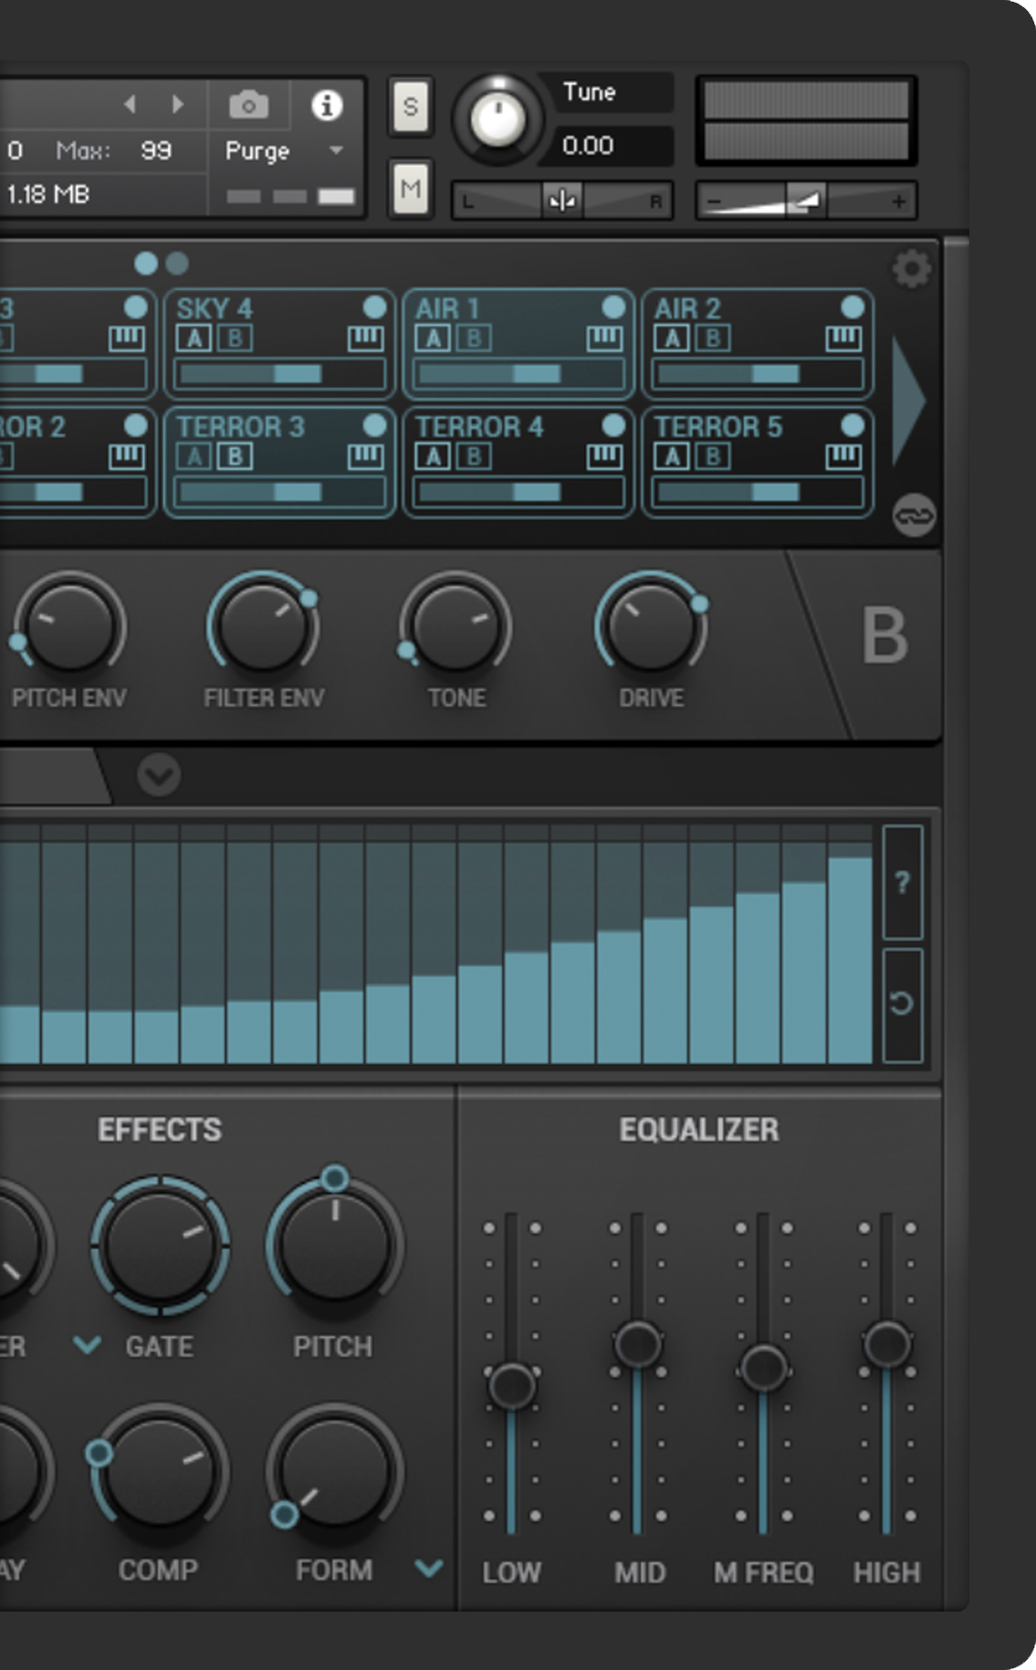Viewport: 1036px width, 1670px height.
Task: Open the sequencer help question mark
Action: 902,882
